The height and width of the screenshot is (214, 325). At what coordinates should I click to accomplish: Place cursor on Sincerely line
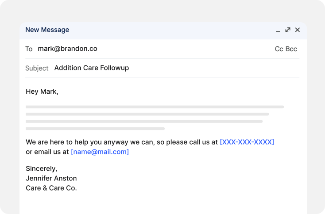[42, 168]
